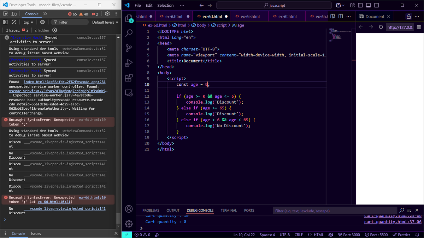This screenshot has width=424, height=238.
Task: Click the console Filter field
Action: pos(70,22)
